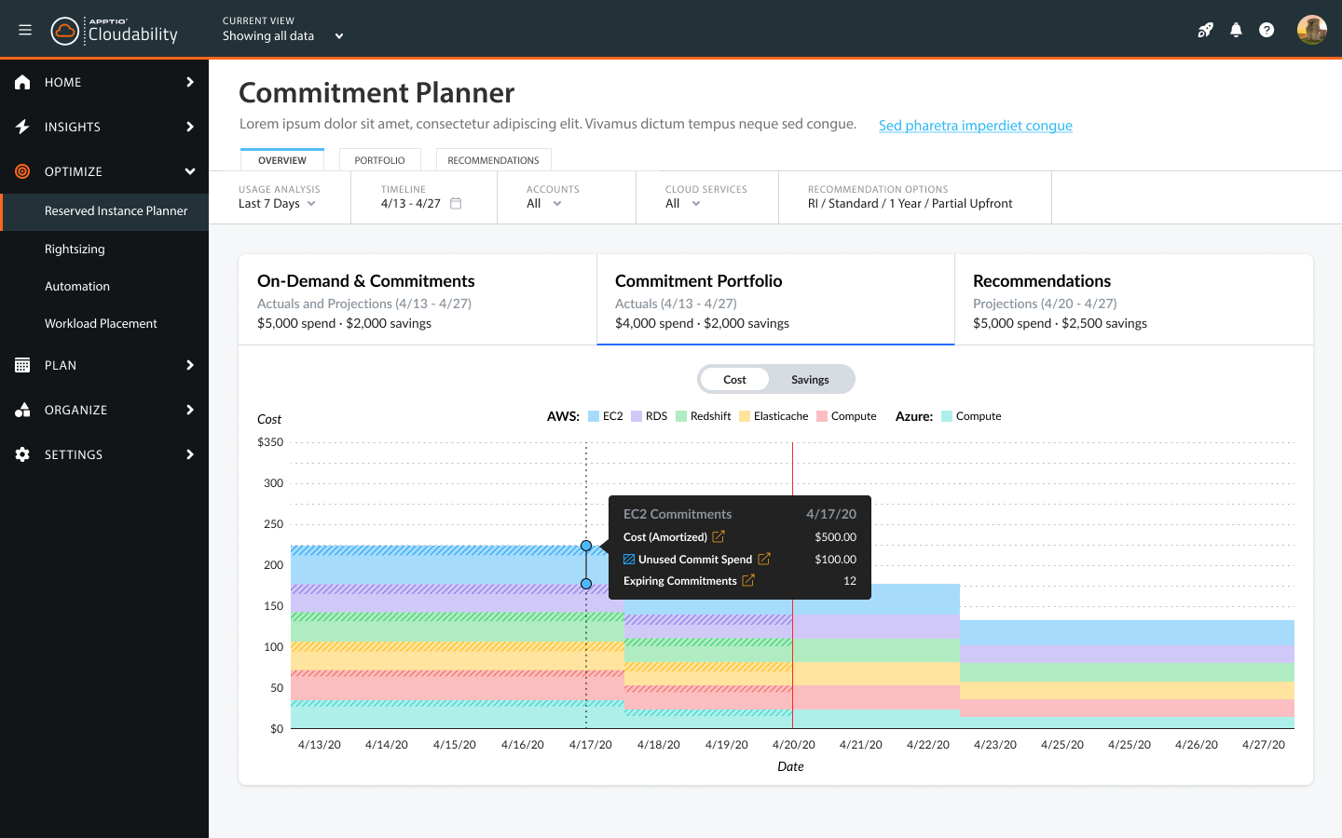Click the timeline calendar icon
The height and width of the screenshot is (838, 1342).
click(456, 203)
